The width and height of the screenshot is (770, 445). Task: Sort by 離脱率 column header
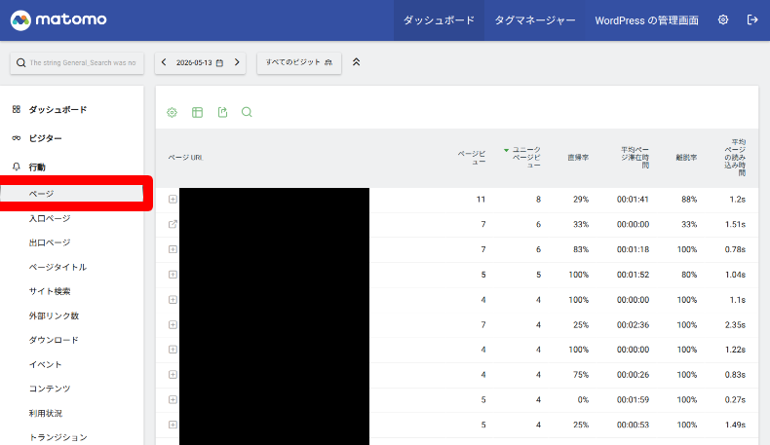click(x=686, y=158)
